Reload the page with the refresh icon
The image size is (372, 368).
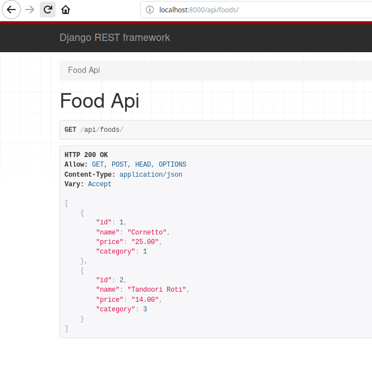[48, 10]
